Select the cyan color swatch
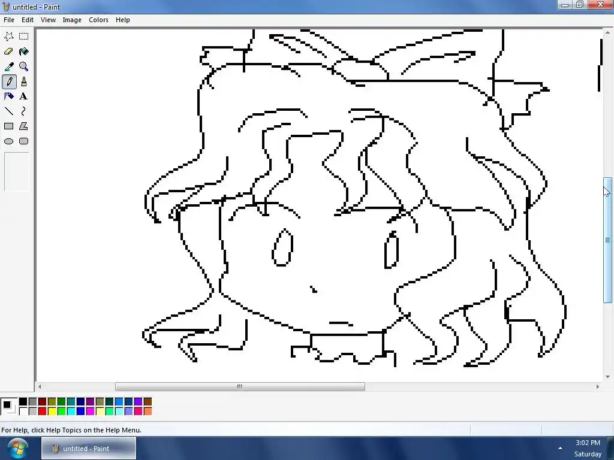The height and width of the screenshot is (460, 614). click(71, 411)
